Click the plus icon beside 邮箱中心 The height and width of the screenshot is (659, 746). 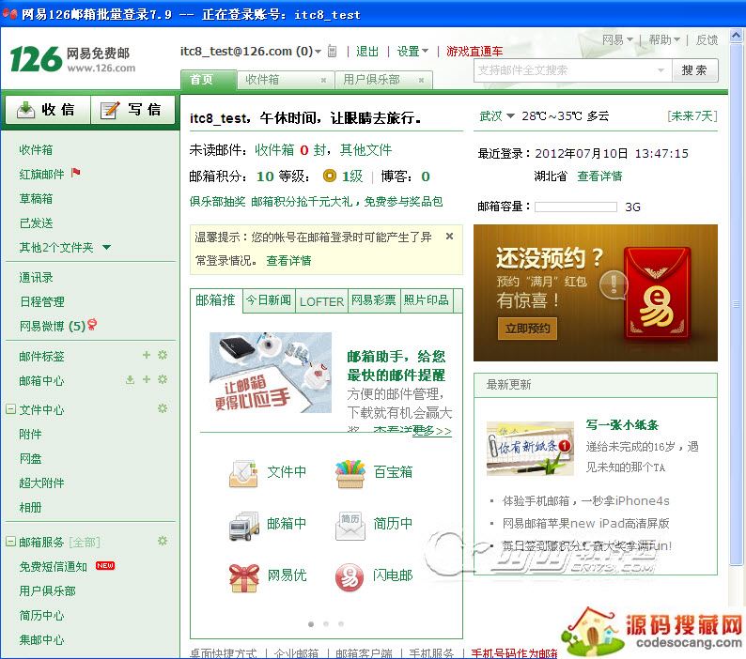click(x=147, y=379)
